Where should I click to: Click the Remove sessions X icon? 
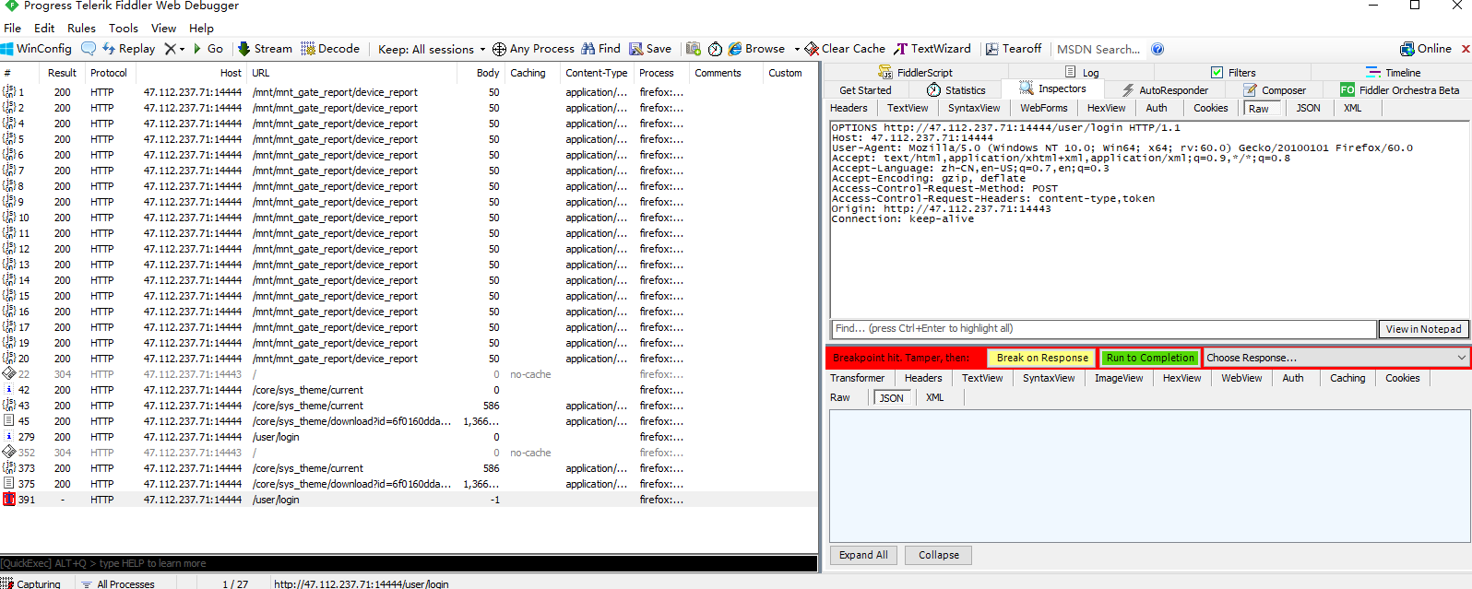tap(170, 49)
